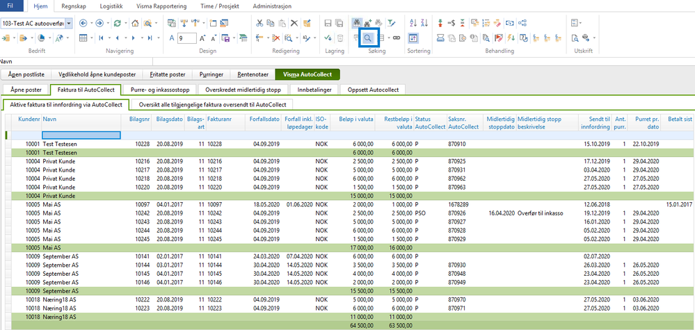695x330 pixels.
Task: Click the Navn filter field in grid
Action: pyautogui.click(x=81, y=135)
